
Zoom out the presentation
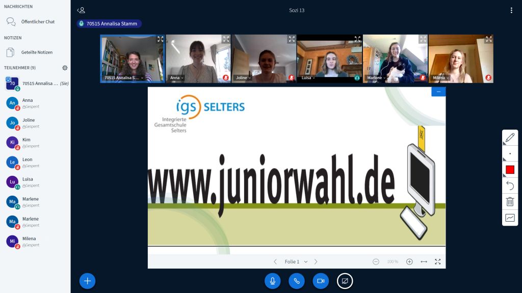click(376, 262)
